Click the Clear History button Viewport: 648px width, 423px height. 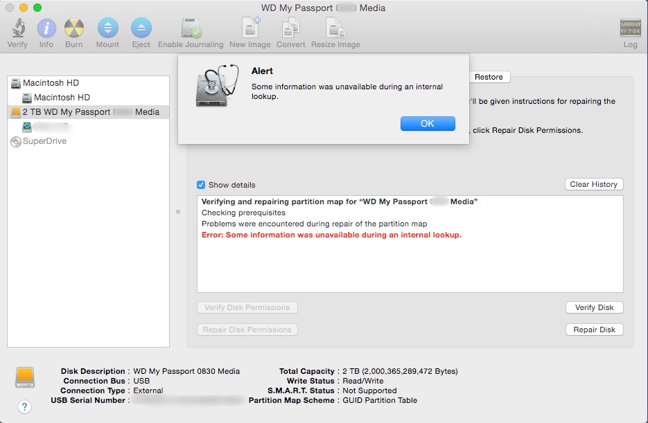pos(593,184)
